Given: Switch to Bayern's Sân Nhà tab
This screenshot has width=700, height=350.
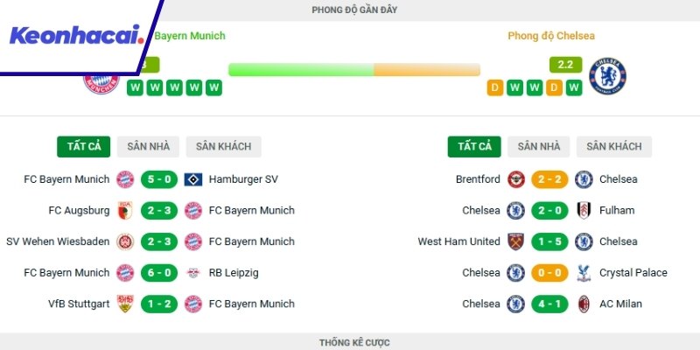Looking at the screenshot, I should click(x=149, y=147).
